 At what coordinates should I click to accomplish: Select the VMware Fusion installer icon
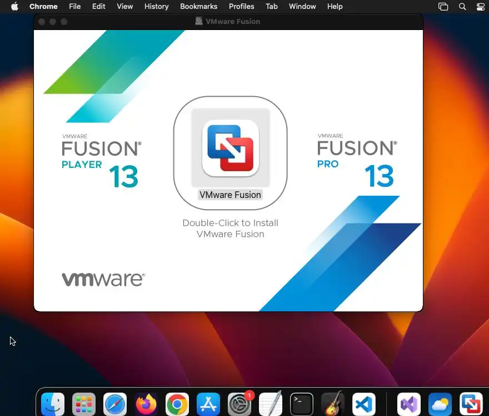click(231, 148)
